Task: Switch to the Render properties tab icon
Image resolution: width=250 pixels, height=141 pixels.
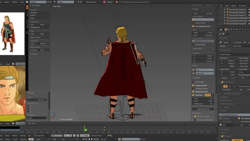Action: [226, 30]
